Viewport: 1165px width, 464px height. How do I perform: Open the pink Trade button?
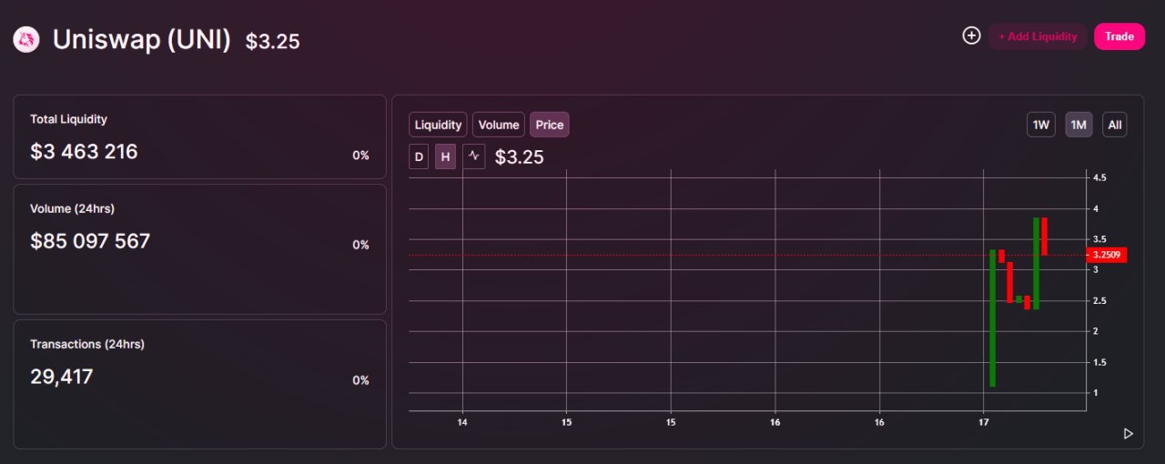tap(1119, 36)
